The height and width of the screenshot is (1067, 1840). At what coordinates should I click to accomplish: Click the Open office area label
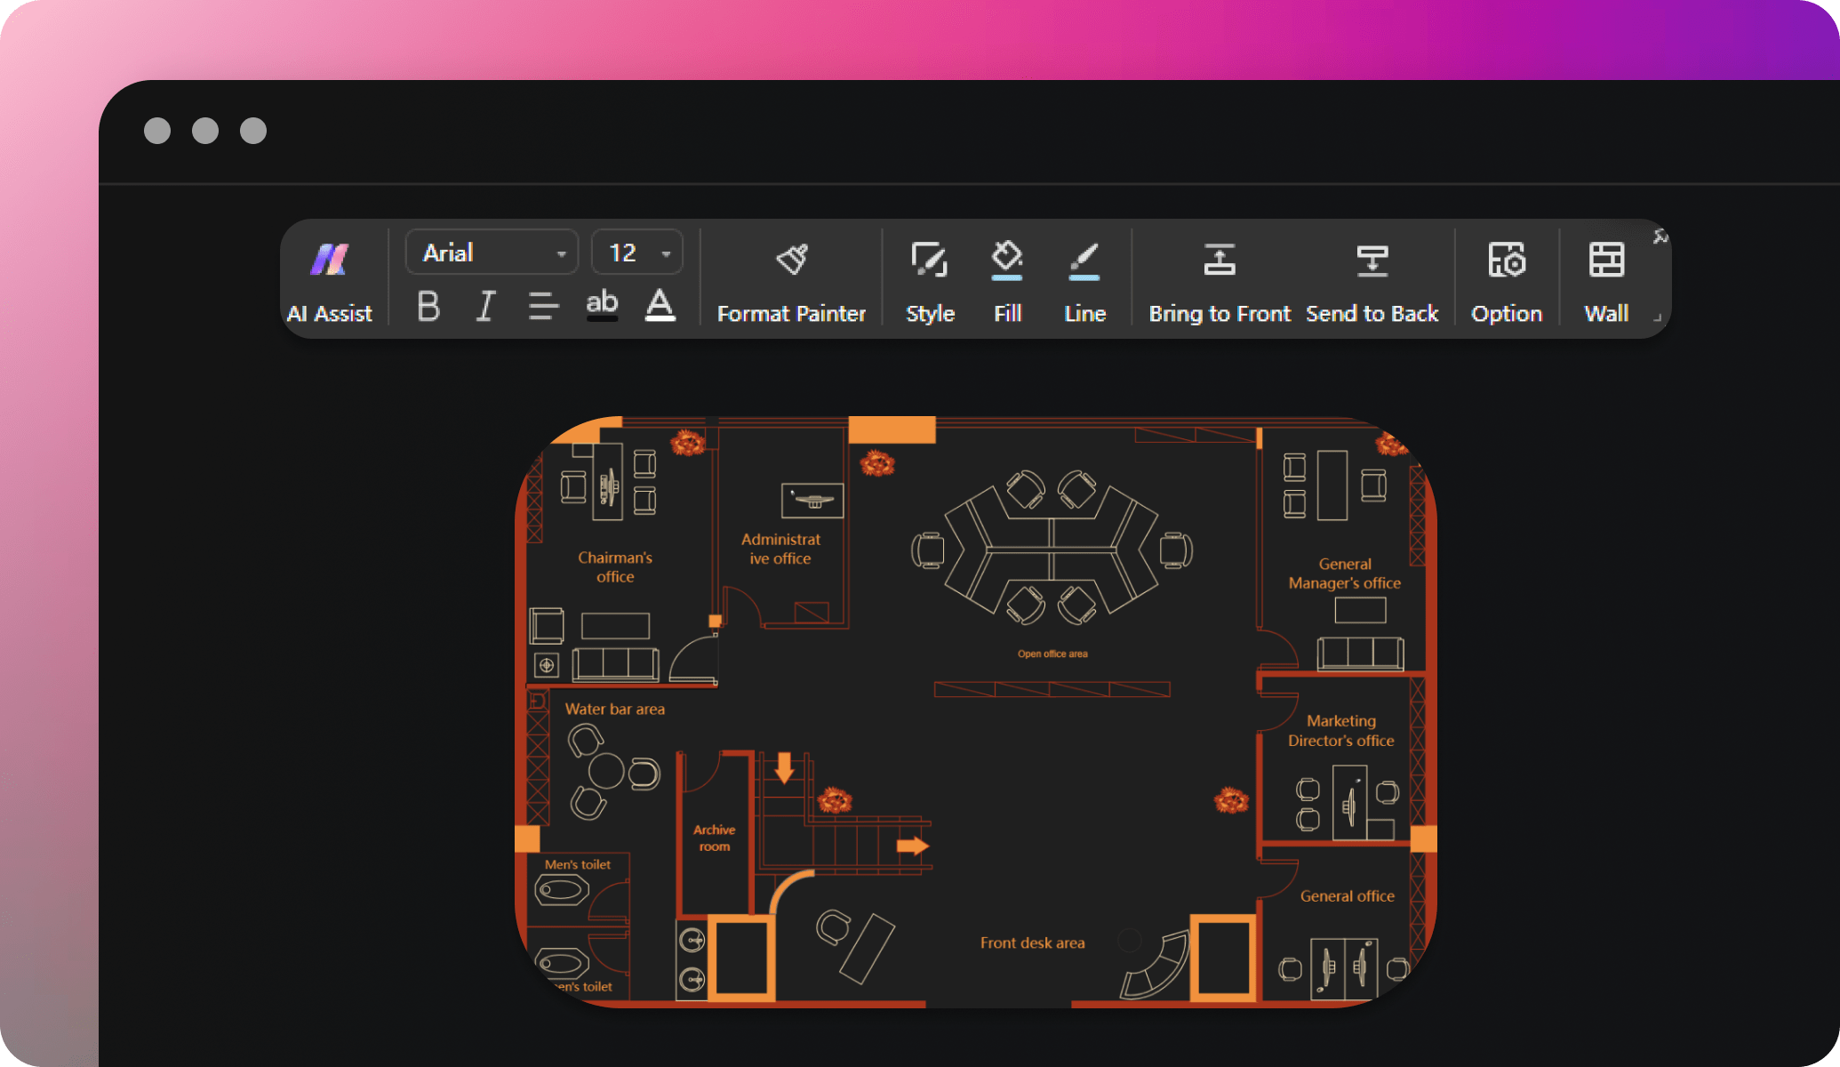pos(1052,654)
